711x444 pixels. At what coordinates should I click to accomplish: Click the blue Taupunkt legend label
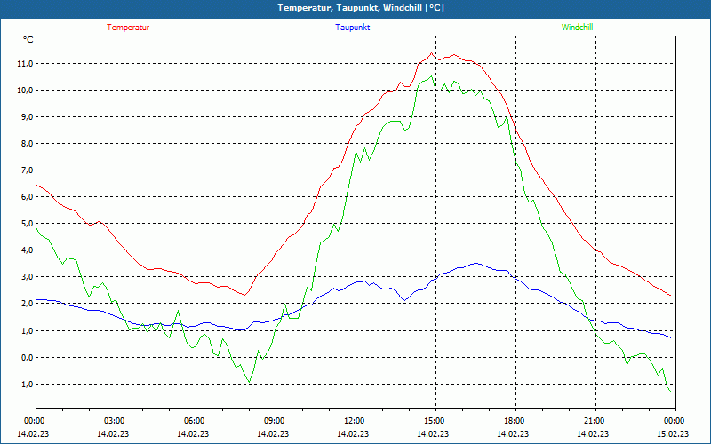(352, 28)
